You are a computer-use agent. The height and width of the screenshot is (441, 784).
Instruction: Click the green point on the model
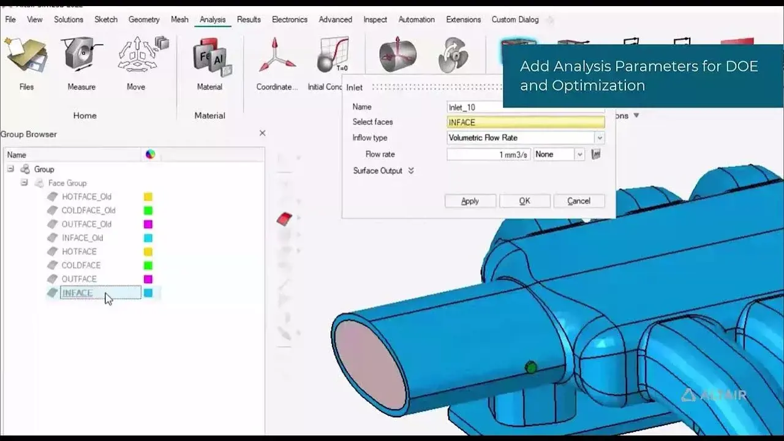[531, 367]
